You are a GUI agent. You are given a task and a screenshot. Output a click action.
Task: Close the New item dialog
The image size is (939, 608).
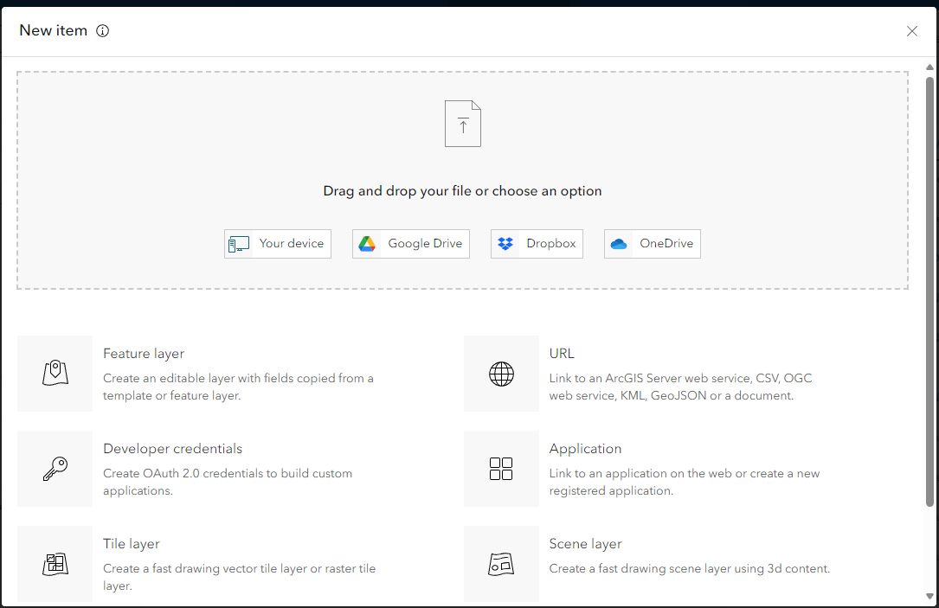912,31
